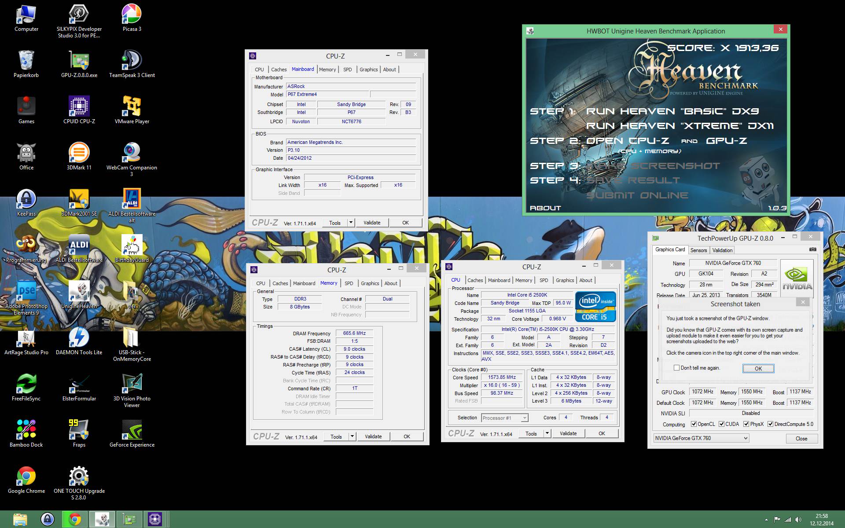
Task: Open the Processor #1 selection dropdown
Action: 504,418
